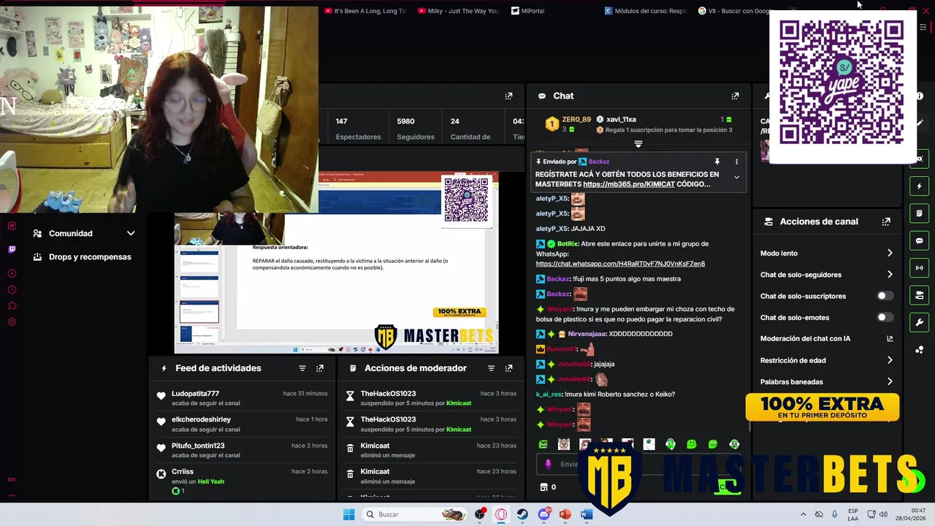Open Palabras baneadas settings
The image size is (935, 526).
pyautogui.click(x=826, y=381)
